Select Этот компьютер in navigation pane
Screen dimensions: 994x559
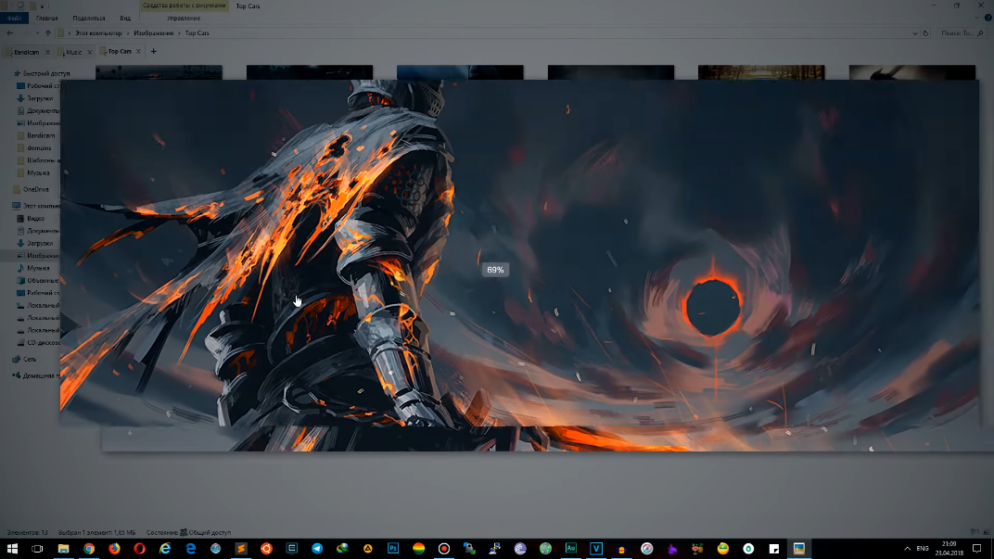pos(36,206)
